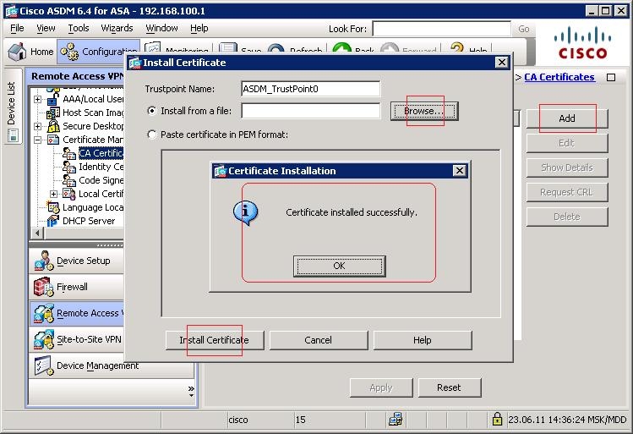Click the Help question mark toolbar icon
633x434 pixels.
pyautogui.click(x=457, y=48)
